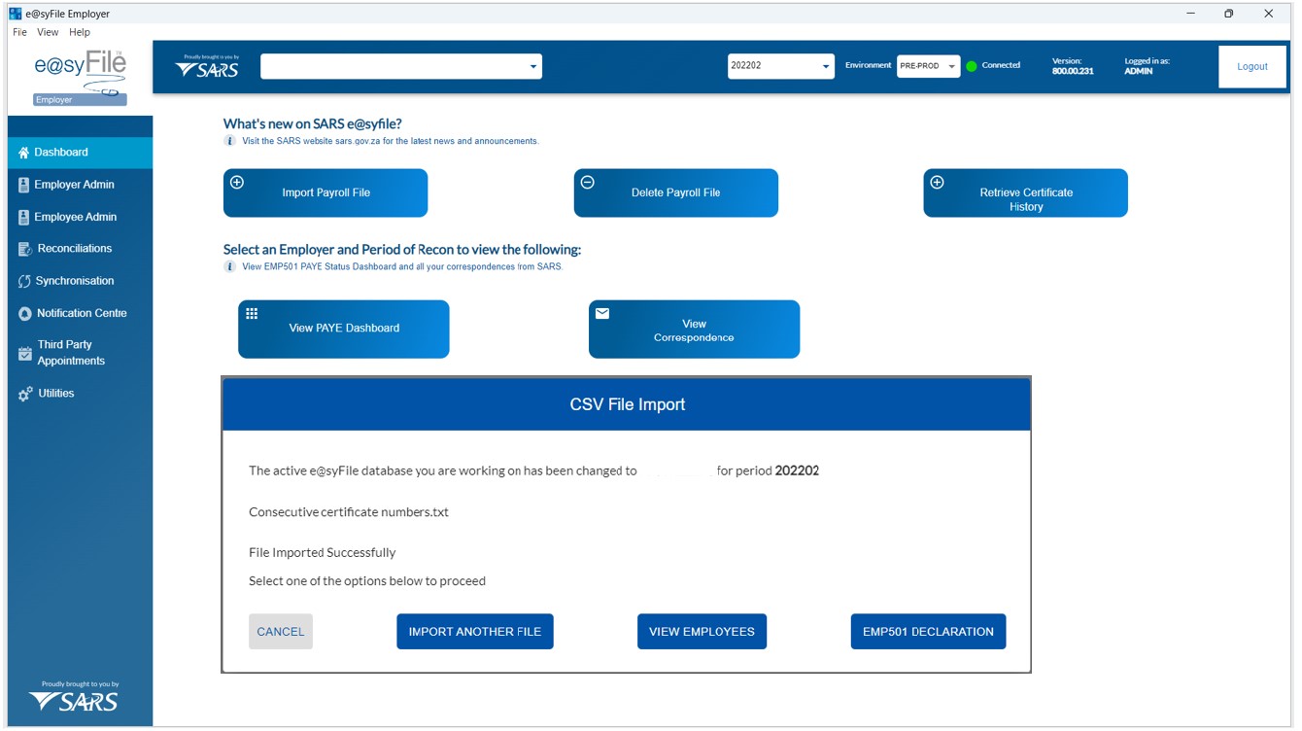Viewport: 1302px width, 731px height.
Task: Click envelope icon on View Correspondence
Action: coord(602,314)
